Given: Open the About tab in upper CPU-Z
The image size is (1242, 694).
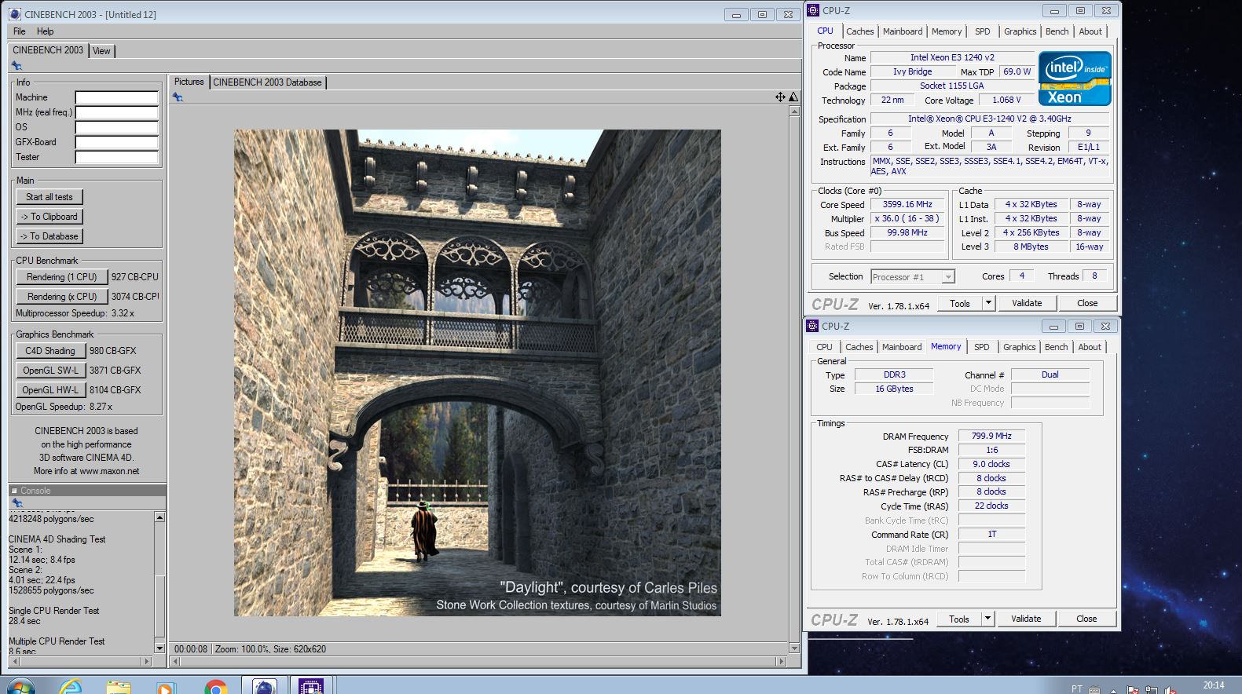Looking at the screenshot, I should 1090,31.
